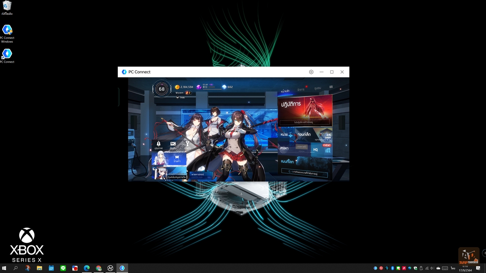
Task: Open the Windows Start menu
Action: click(x=4, y=268)
